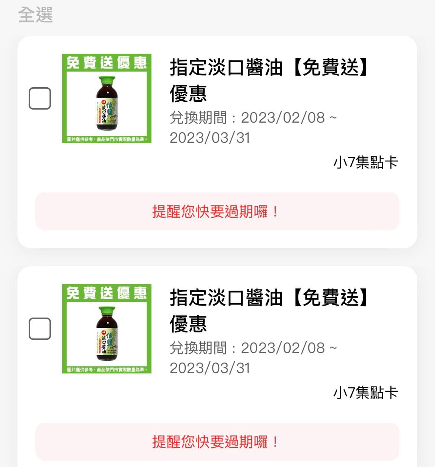Tap the first card's 小7集點卡 label
The height and width of the screenshot is (467, 435).
point(366,162)
